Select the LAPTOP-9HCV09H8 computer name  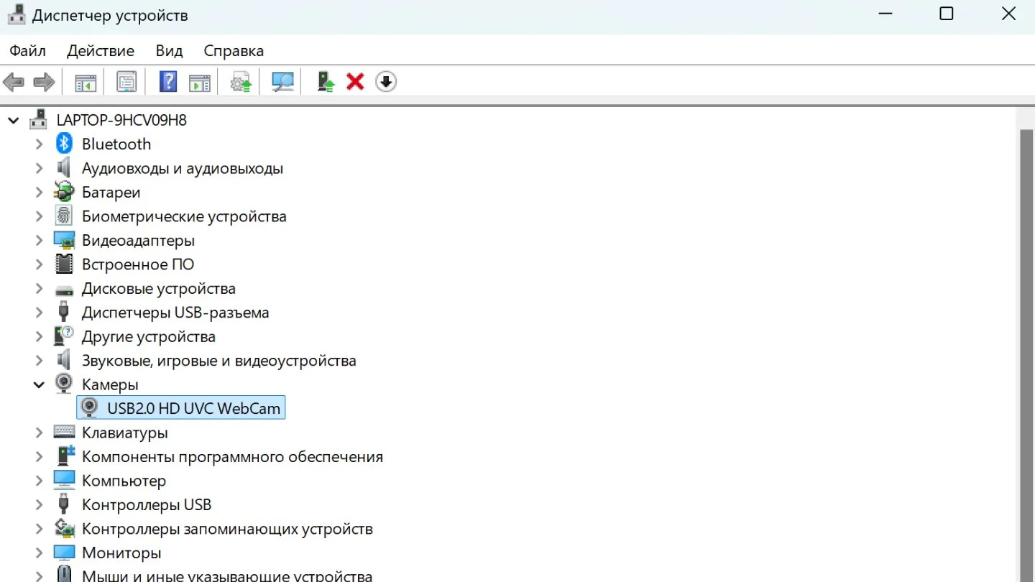[x=121, y=120]
